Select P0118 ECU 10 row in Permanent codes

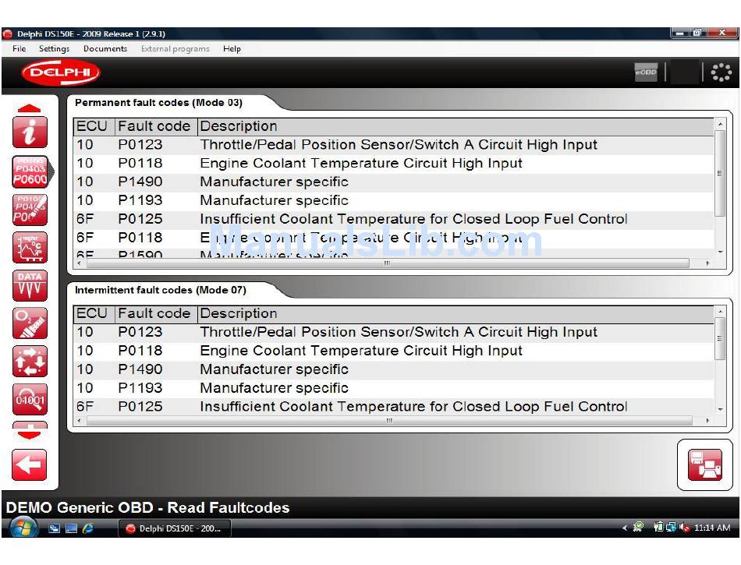click(x=394, y=164)
